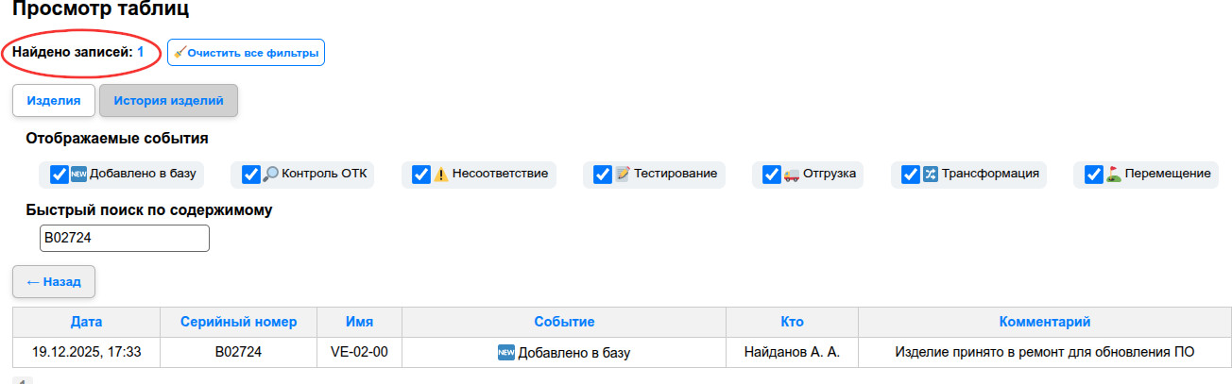Click the warning icon next to Несоответствие
The width and height of the screenshot is (1232, 384).
(440, 175)
